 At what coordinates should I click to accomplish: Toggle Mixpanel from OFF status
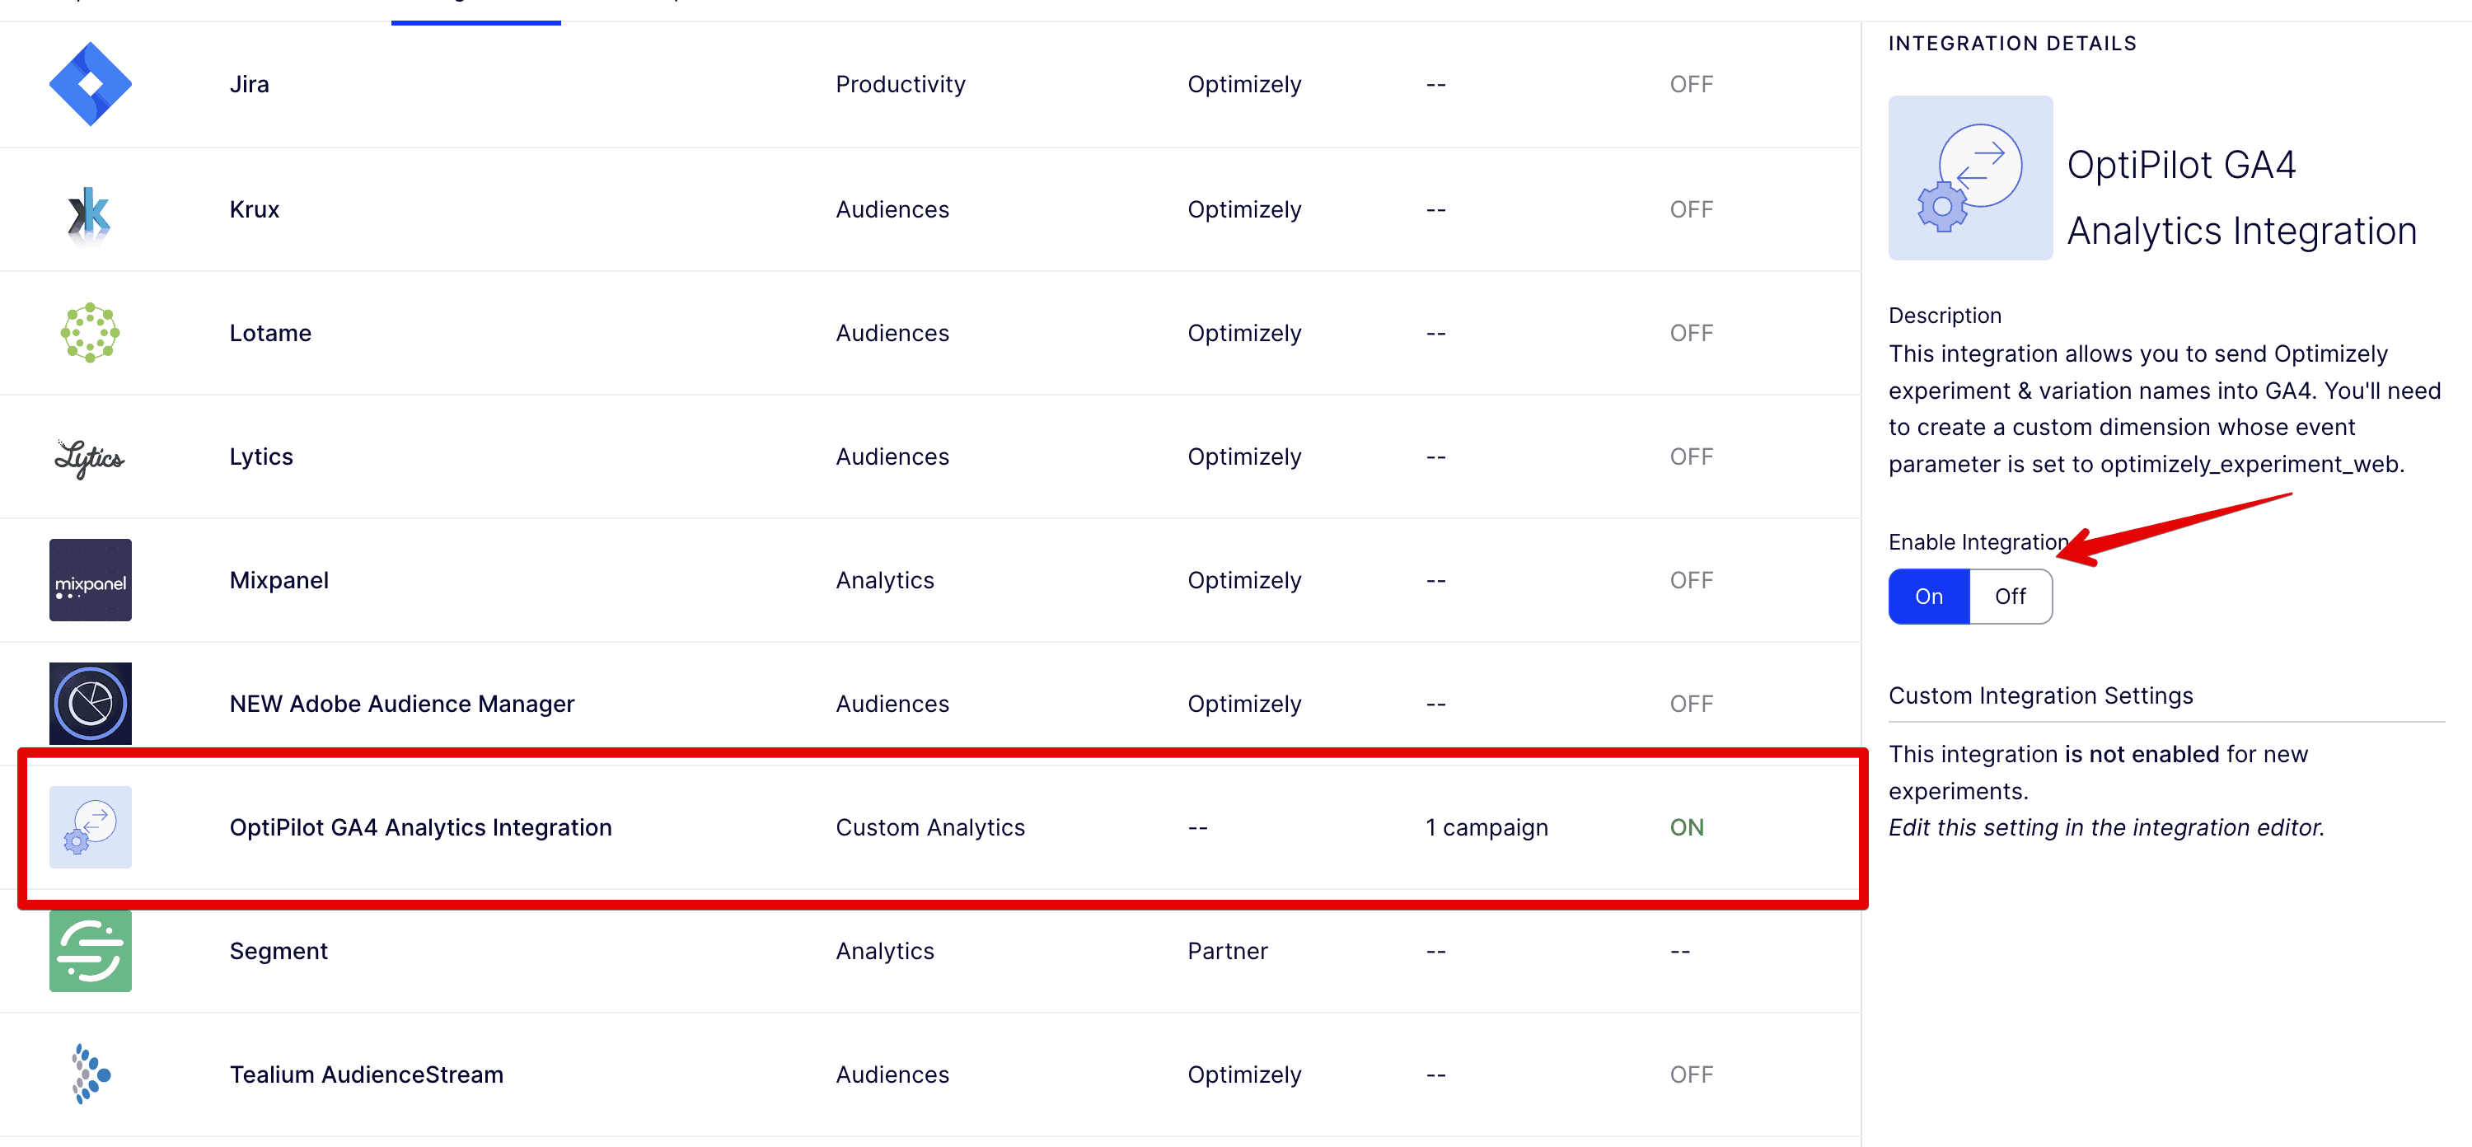click(1690, 580)
